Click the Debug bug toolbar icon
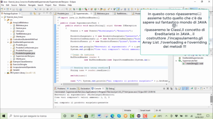Screen dimensions: 213x119 point(74,9)
